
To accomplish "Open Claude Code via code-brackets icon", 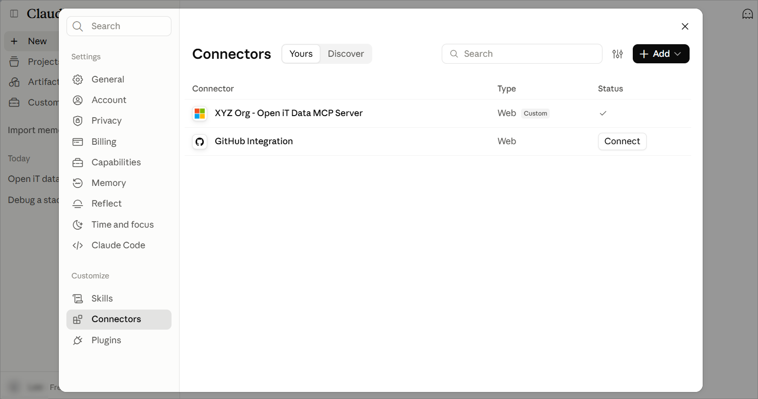I will [77, 245].
